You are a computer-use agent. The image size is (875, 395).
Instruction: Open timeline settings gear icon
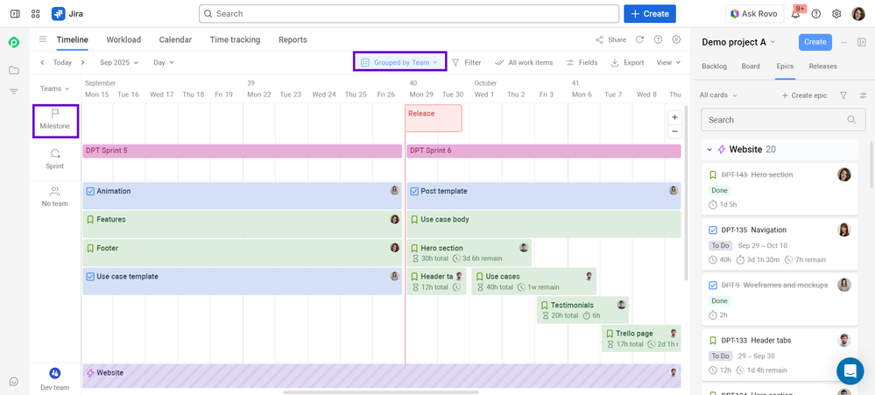pyautogui.click(x=676, y=39)
